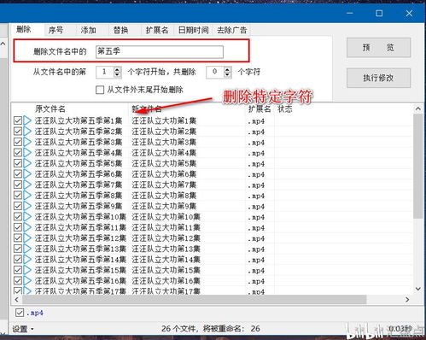This screenshot has width=426, height=340.
Task: Click the horizontal scroll left arrow
Action: coord(16,300)
